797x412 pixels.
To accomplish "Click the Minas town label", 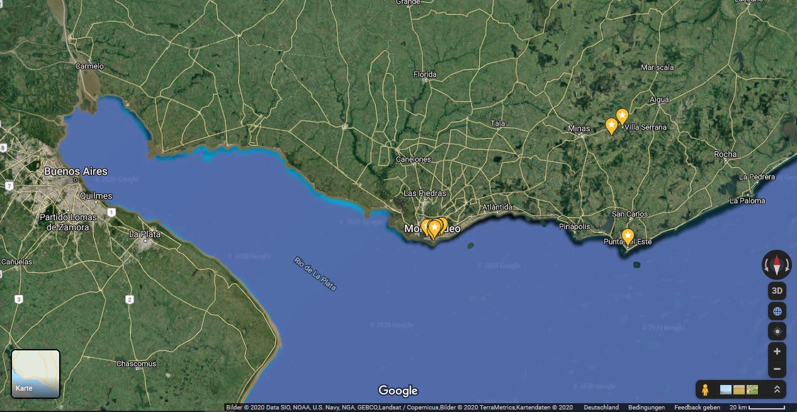I will point(579,128).
